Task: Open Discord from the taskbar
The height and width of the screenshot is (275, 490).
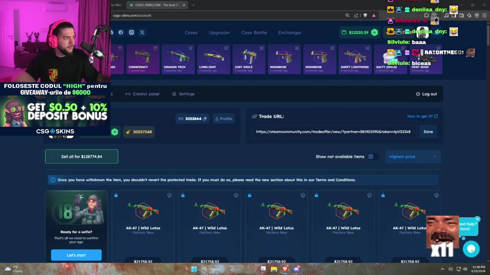Action: point(296,269)
